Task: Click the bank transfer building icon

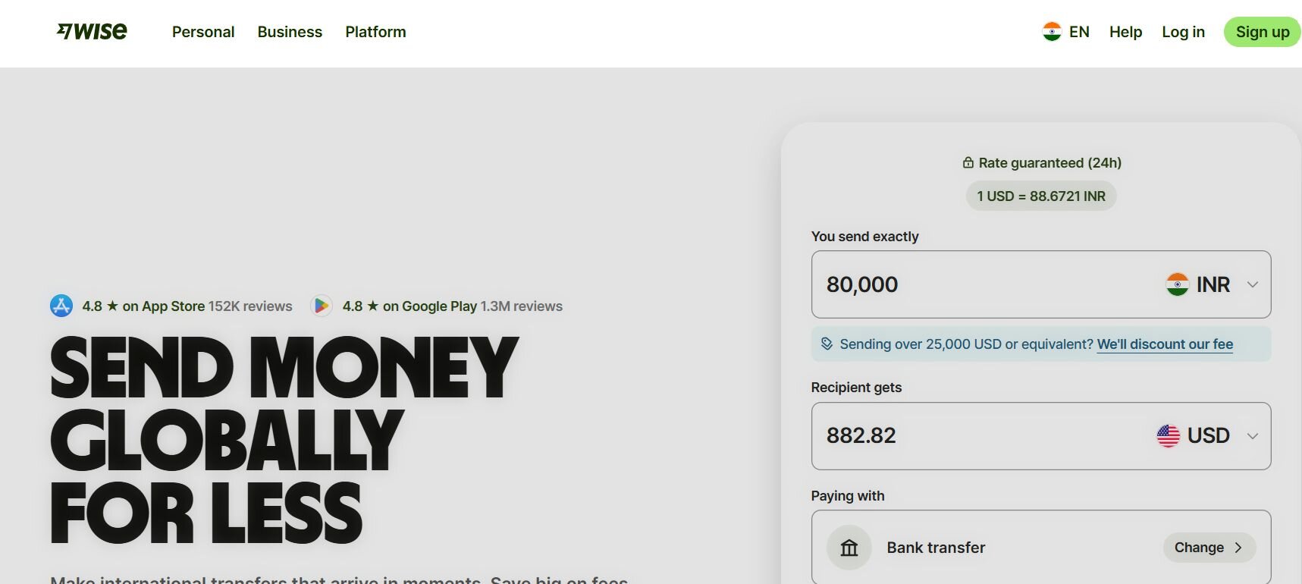Action: [x=849, y=548]
